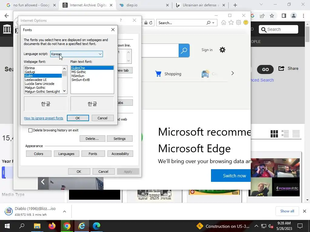This screenshot has width=310, height=232.
Task: Select GulimChe plain text font
Action: click(92, 68)
